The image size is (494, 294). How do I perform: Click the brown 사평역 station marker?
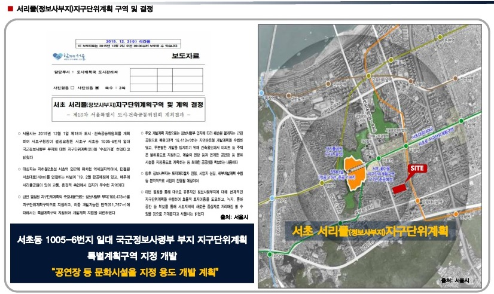[x=411, y=81]
